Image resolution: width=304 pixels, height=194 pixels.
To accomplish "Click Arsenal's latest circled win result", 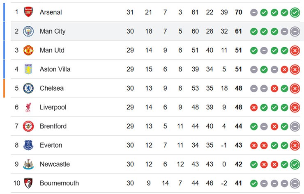I will 295,12.
